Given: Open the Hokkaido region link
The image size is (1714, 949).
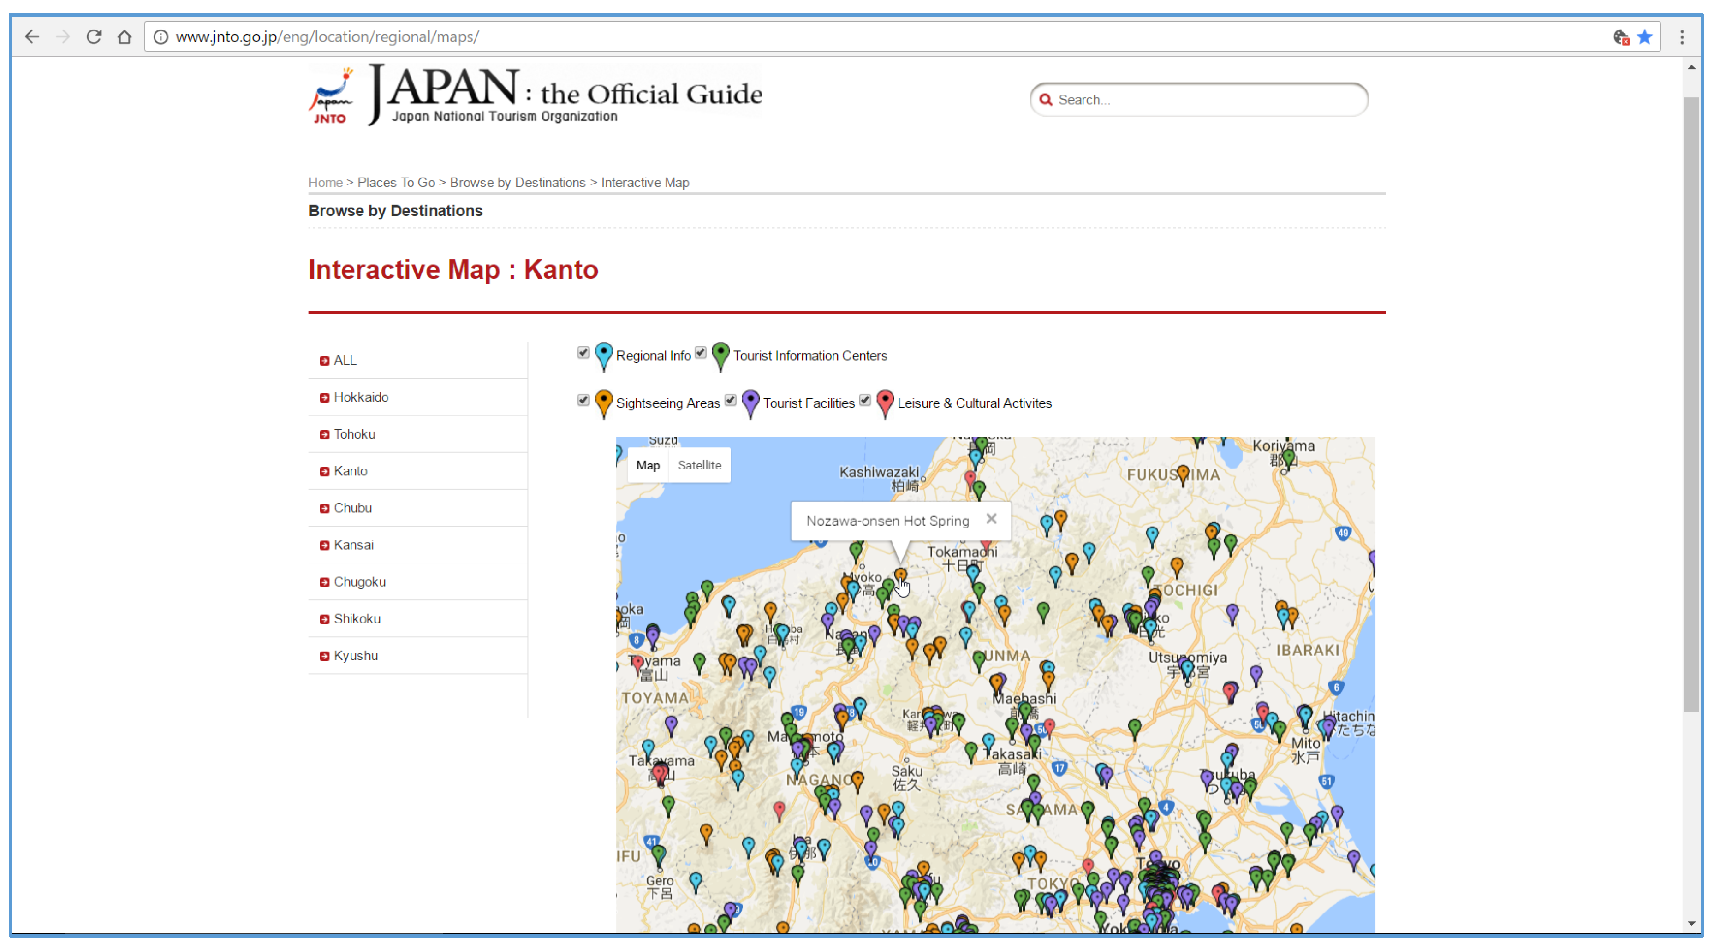Looking at the screenshot, I should tap(361, 397).
